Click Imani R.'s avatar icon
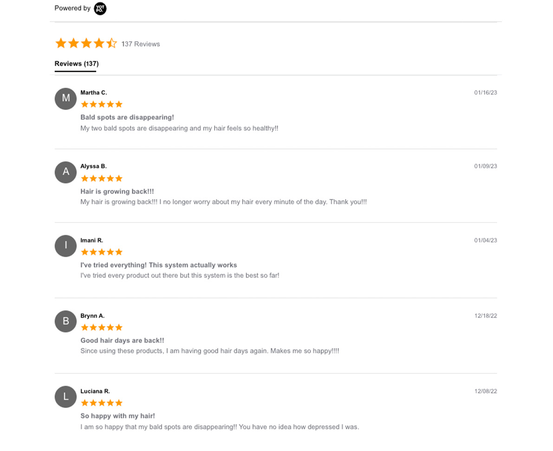 coord(65,246)
